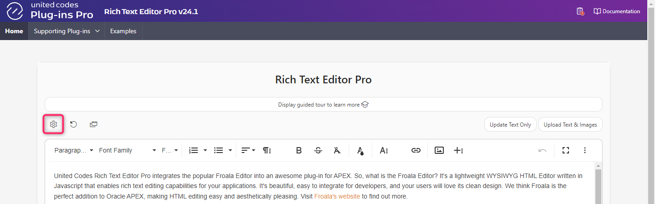
Task: Open the vertical three-dot more menu
Action: point(585,150)
